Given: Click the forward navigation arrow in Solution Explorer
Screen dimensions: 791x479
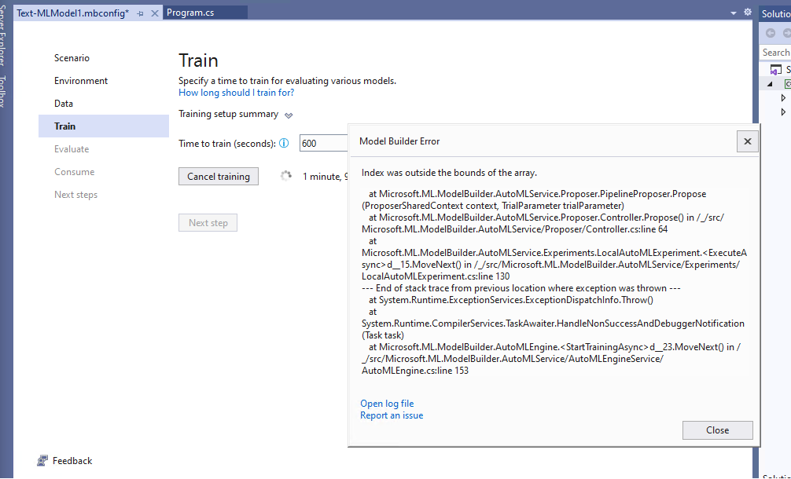Looking at the screenshot, I should click(x=786, y=33).
